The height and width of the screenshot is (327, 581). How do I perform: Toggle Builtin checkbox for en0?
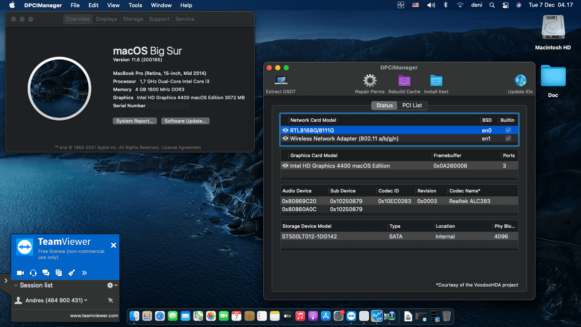[508, 130]
